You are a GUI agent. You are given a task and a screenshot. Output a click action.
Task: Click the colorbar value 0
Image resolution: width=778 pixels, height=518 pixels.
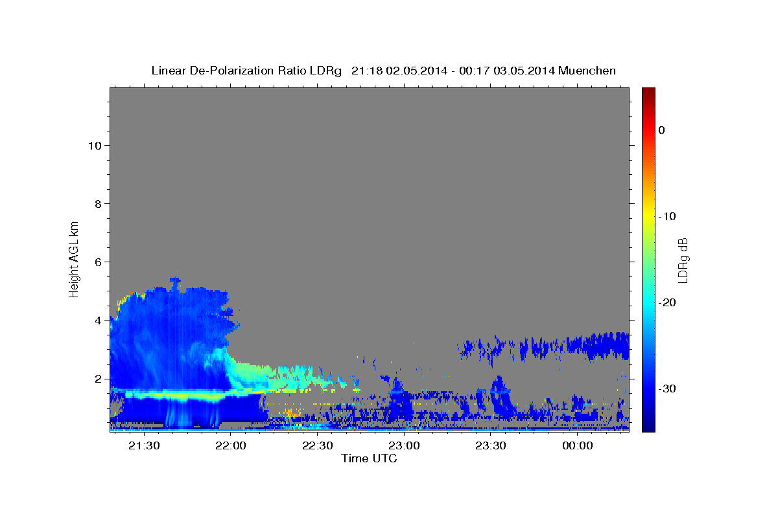click(662, 130)
